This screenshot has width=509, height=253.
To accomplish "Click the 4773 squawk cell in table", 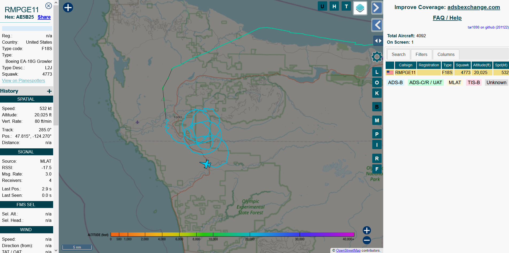I will pyautogui.click(x=462, y=72).
